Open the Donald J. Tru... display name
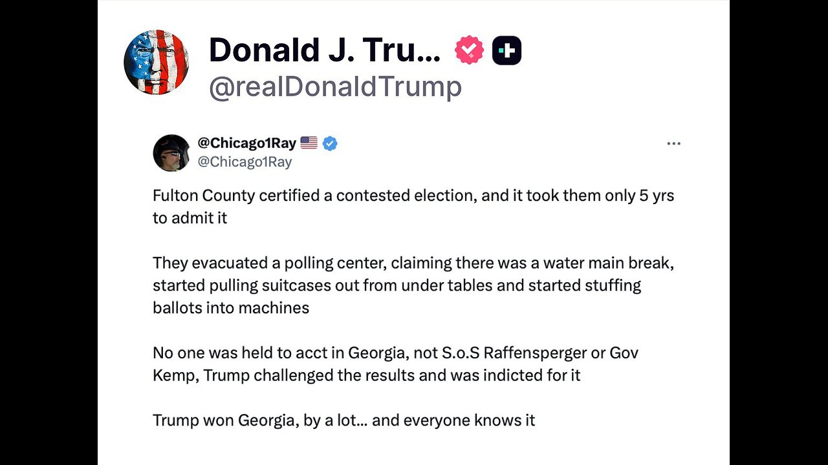828x465 pixels. 324,50
